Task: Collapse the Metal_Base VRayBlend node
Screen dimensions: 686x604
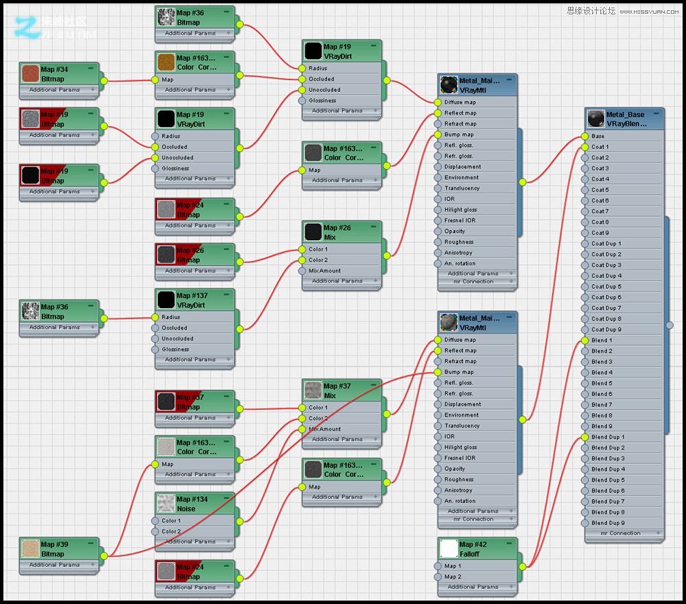Action: 657,113
